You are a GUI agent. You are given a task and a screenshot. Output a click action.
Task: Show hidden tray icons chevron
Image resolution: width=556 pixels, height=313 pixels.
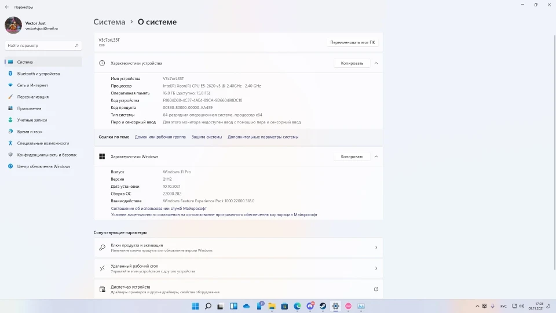click(477, 306)
